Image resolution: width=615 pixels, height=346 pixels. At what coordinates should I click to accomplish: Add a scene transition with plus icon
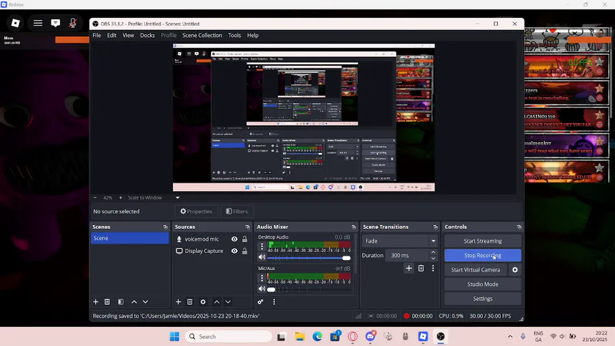(409, 268)
